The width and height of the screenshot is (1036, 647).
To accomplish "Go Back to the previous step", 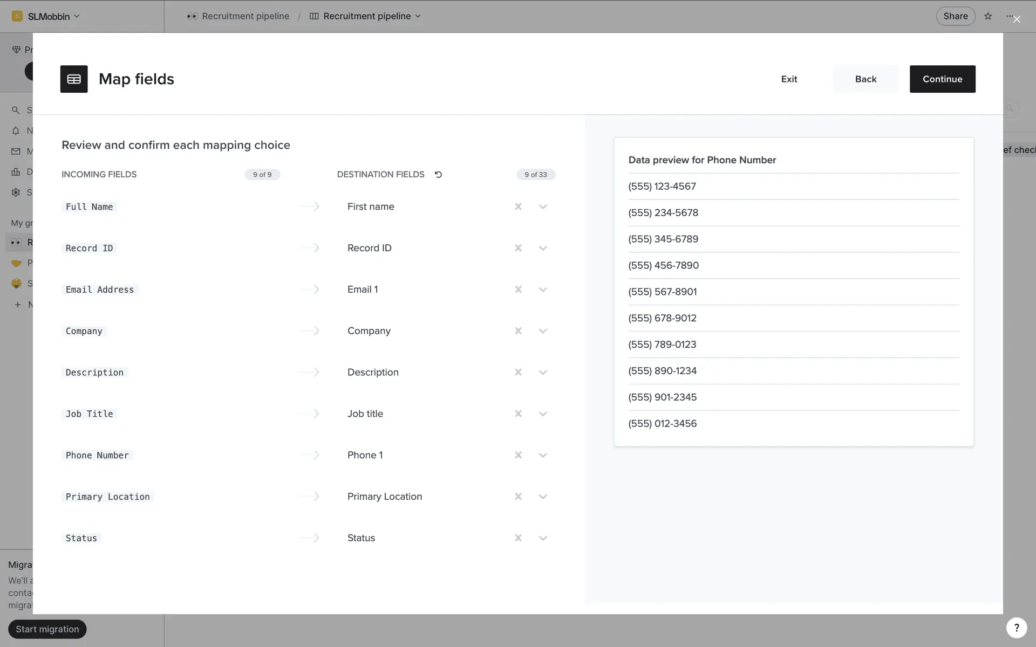I will pos(865,79).
